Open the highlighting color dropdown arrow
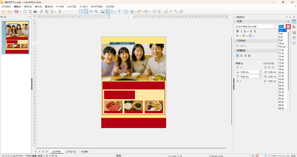Screen dimensions: 297x157 click(247, 36)
